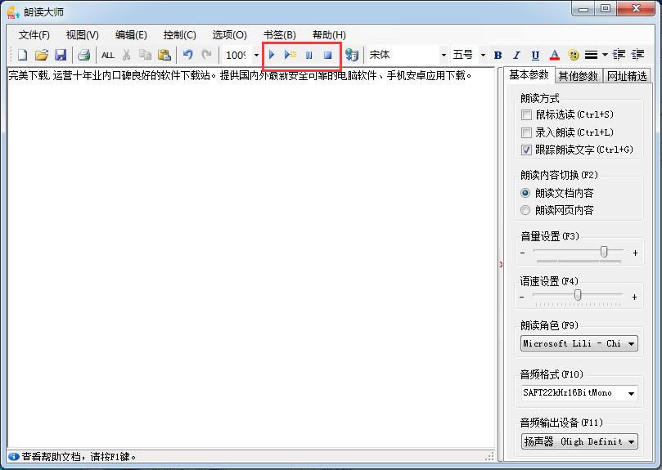Decrease volume with minus under 音量设置

coord(523,253)
